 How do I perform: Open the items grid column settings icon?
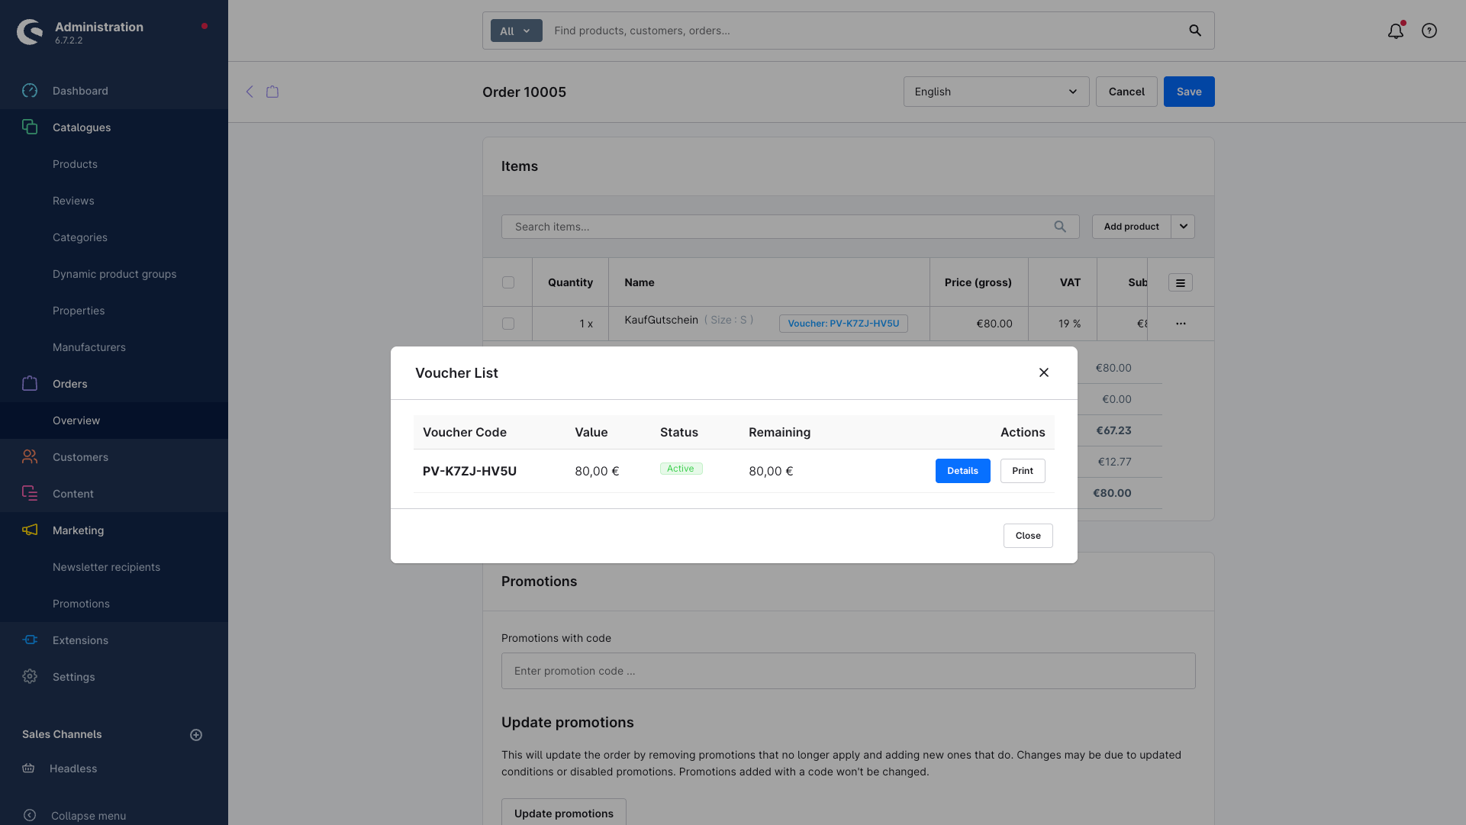1180,283
